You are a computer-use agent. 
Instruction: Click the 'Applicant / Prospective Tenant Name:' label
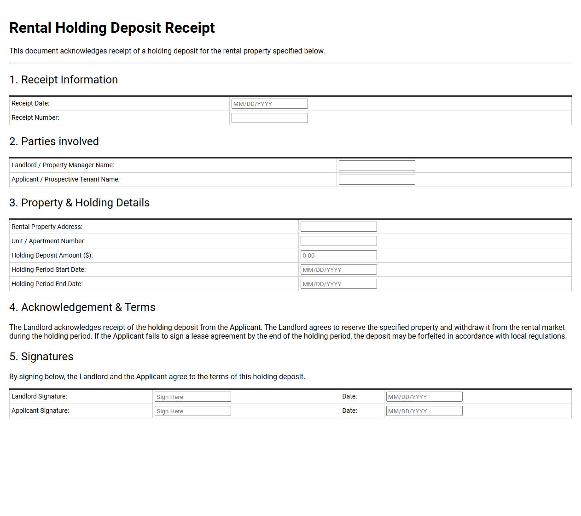point(65,179)
